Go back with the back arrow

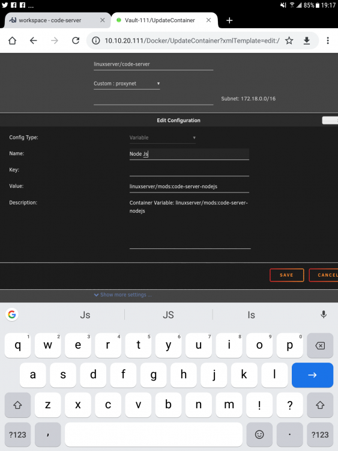[x=33, y=40]
